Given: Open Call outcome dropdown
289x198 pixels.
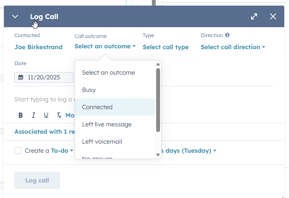Looking at the screenshot, I should pyautogui.click(x=105, y=47).
